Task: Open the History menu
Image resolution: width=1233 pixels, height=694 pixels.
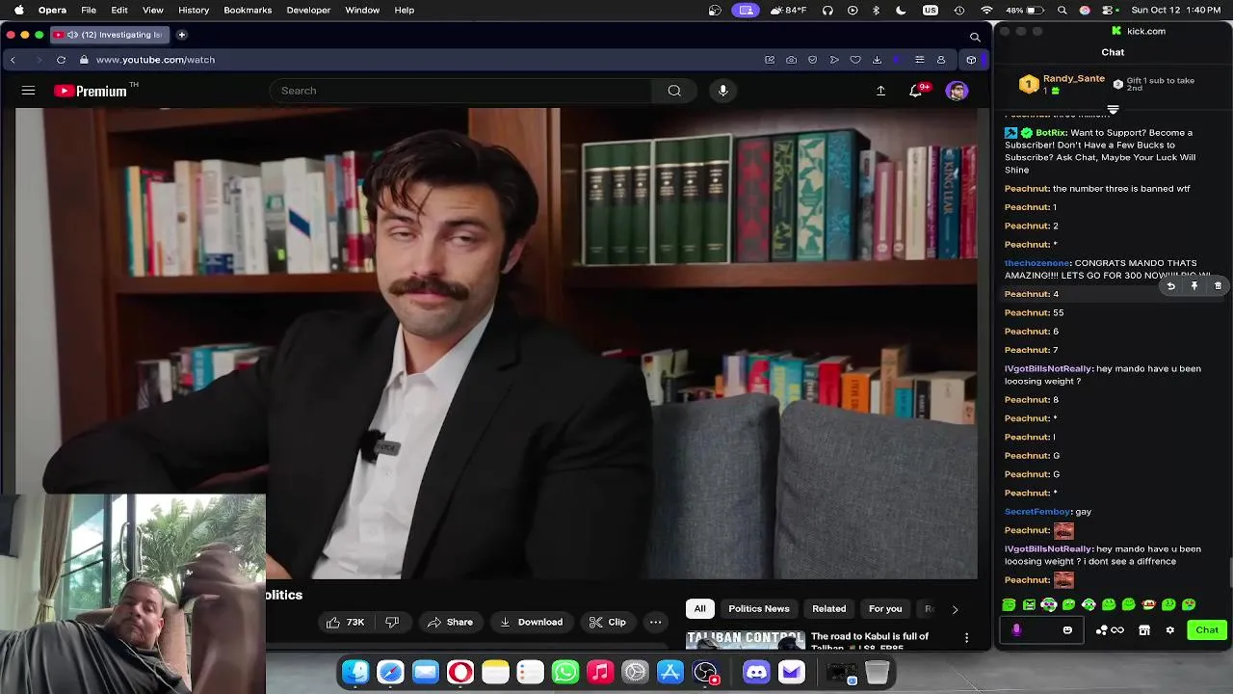Action: 194,10
